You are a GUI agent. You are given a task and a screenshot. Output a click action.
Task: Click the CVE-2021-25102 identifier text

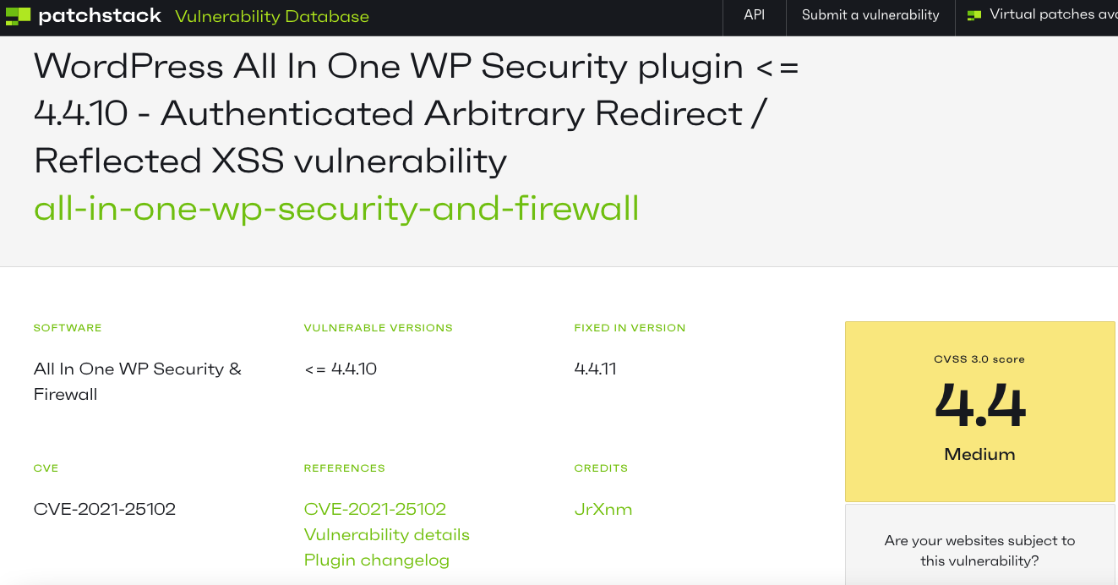click(105, 509)
